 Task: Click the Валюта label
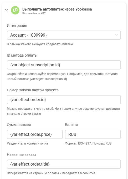71,125
